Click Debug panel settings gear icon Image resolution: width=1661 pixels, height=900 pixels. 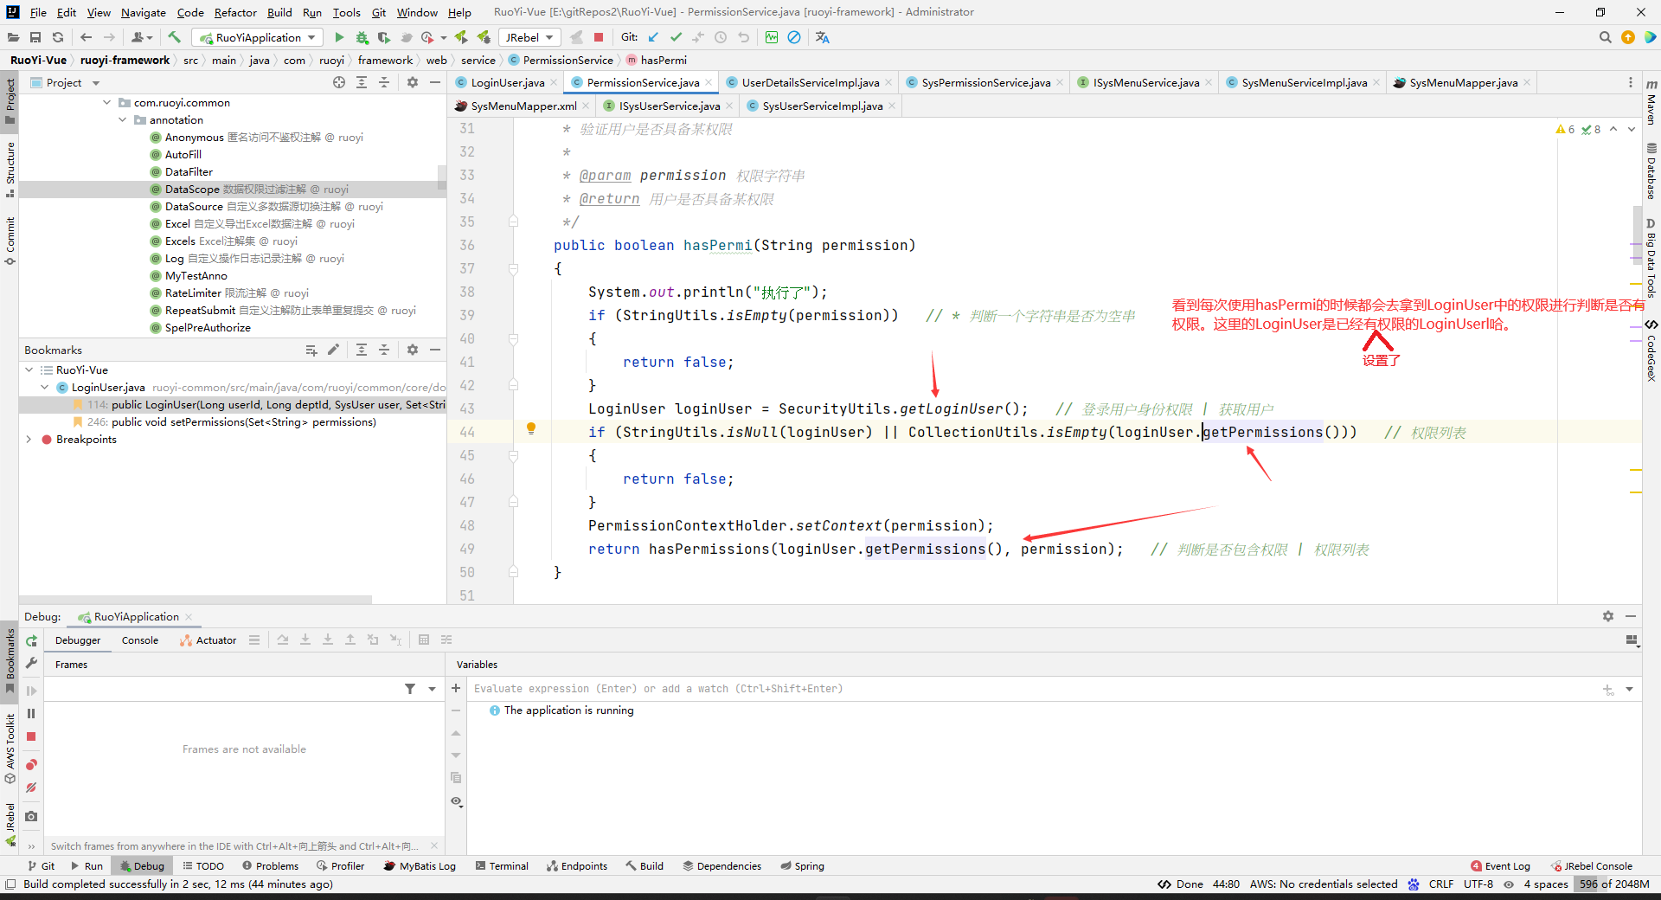(x=1607, y=616)
